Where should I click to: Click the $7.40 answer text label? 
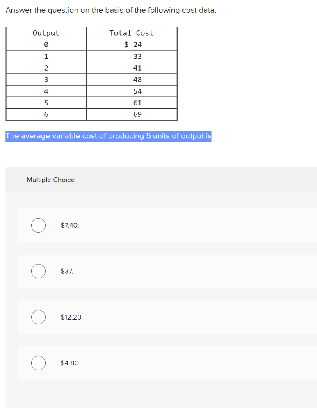click(x=70, y=225)
